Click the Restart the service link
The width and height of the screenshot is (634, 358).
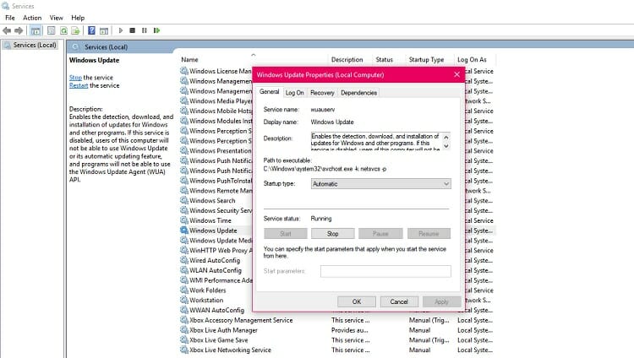79,85
